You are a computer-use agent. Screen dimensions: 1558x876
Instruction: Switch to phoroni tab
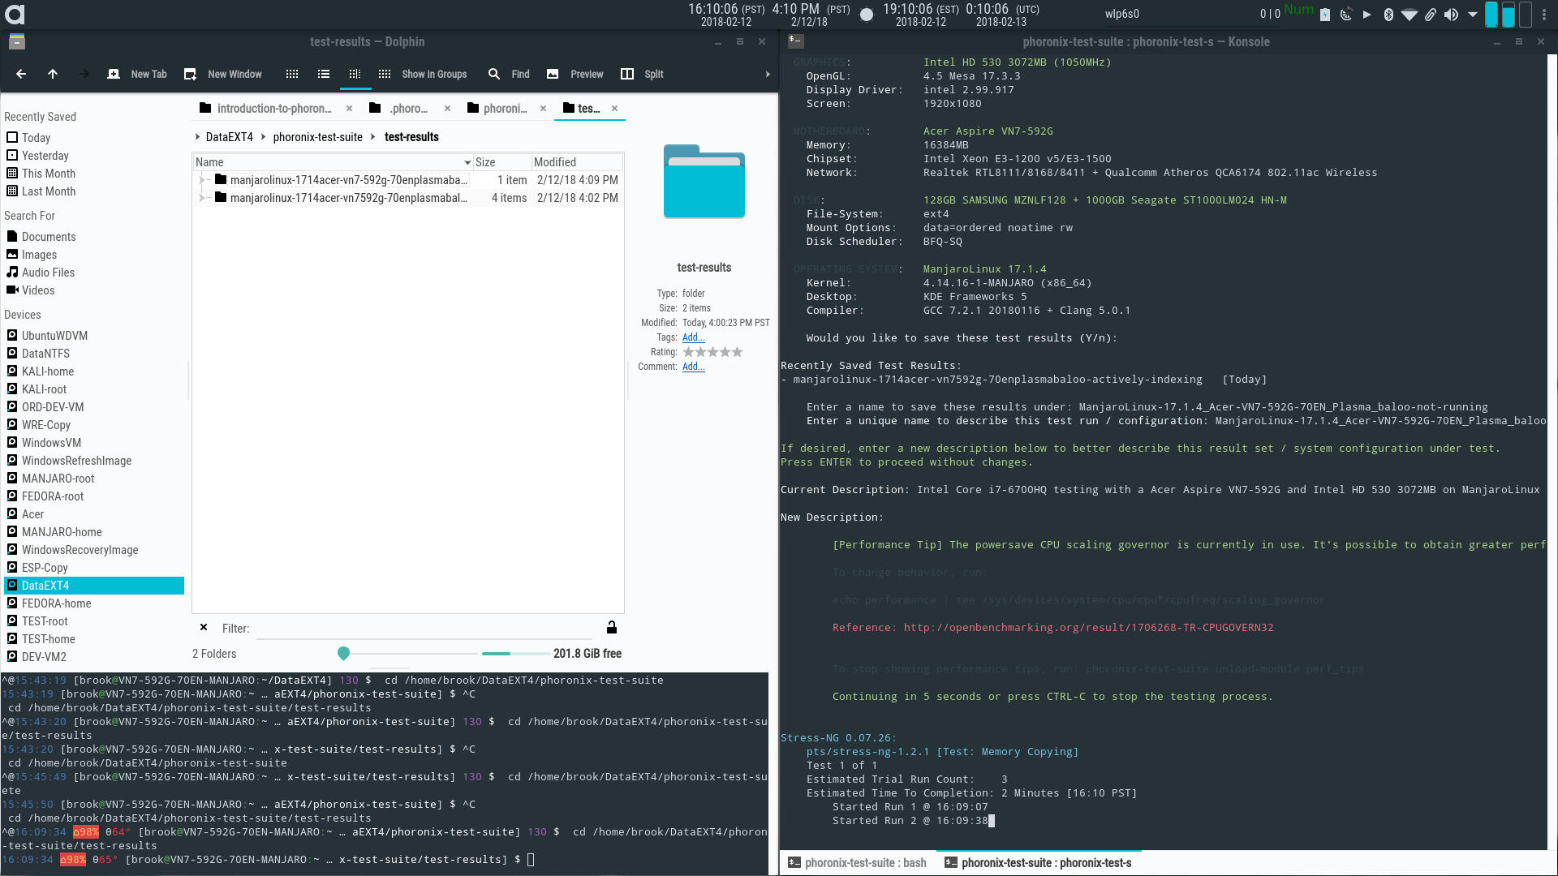click(x=497, y=108)
